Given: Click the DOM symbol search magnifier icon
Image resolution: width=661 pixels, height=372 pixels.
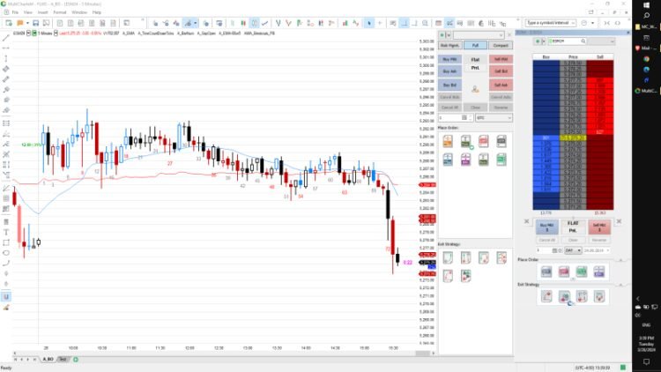Looking at the screenshot, I should [x=583, y=41].
